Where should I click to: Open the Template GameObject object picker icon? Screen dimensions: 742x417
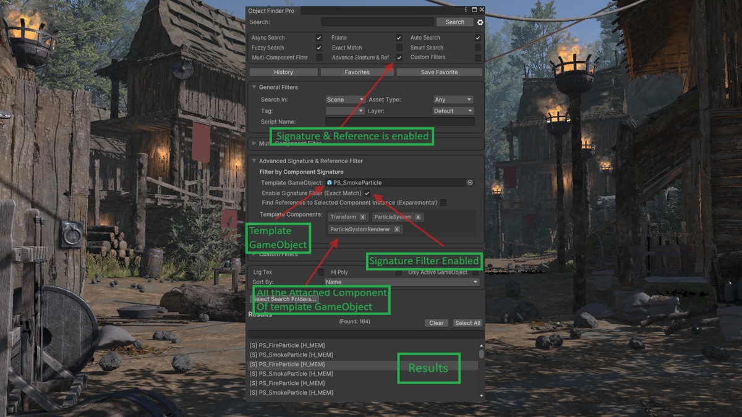point(470,182)
